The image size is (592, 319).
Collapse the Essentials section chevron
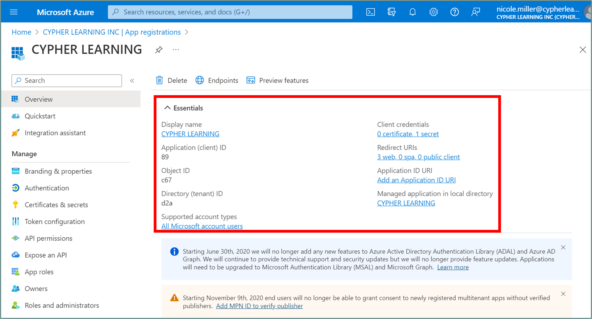[167, 108]
